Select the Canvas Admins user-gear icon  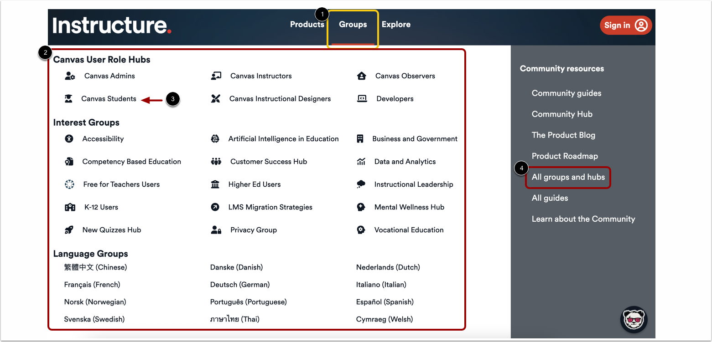69,76
